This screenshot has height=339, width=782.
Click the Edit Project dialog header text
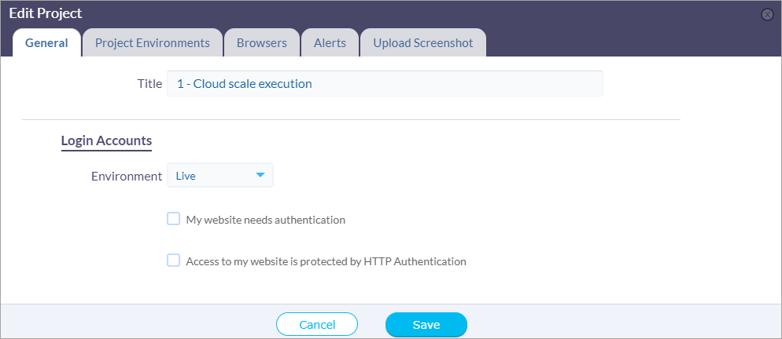point(46,13)
